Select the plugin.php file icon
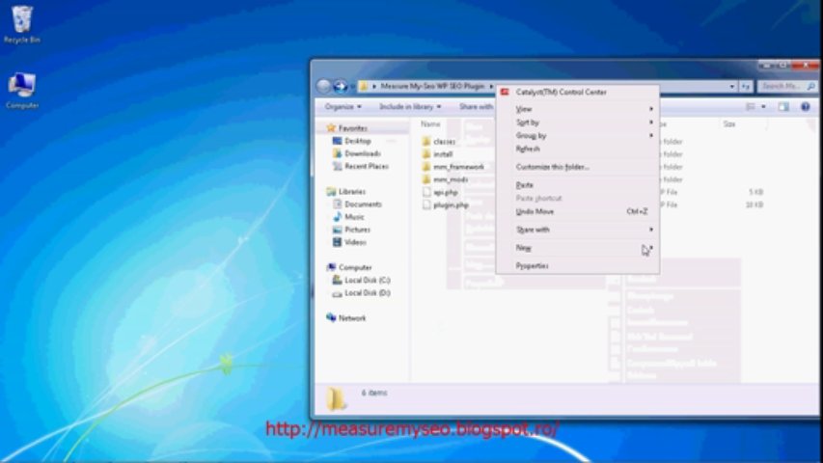Viewport: 823px width, 463px height. [426, 204]
